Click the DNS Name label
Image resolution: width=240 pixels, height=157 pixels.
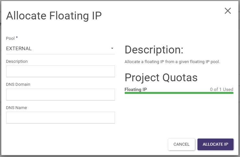click(x=16, y=107)
